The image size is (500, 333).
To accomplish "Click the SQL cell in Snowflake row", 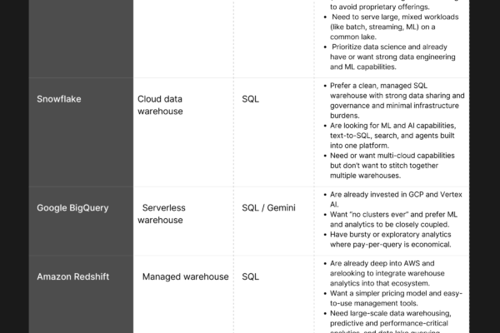I will pyautogui.click(x=250, y=98).
